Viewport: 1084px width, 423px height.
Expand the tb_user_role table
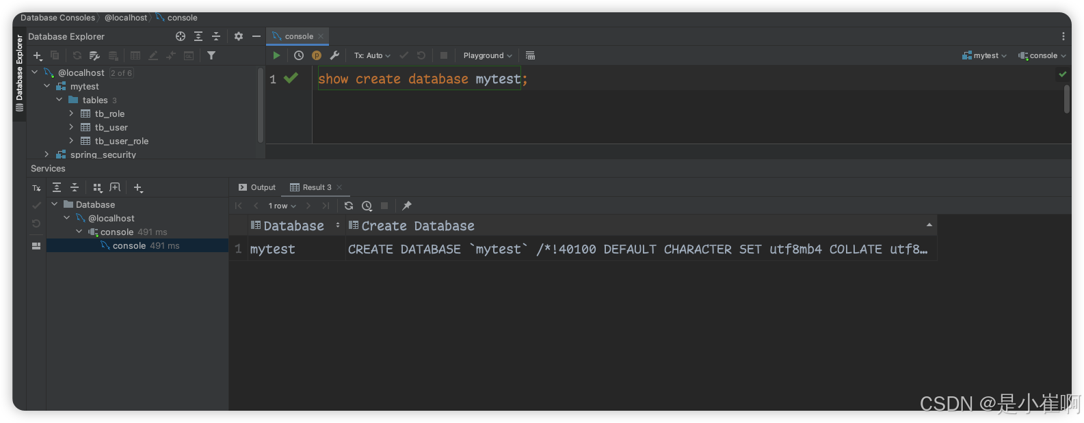click(71, 141)
